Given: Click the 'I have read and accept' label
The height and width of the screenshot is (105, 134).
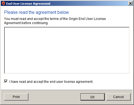Looking at the screenshot, I should (51, 82).
